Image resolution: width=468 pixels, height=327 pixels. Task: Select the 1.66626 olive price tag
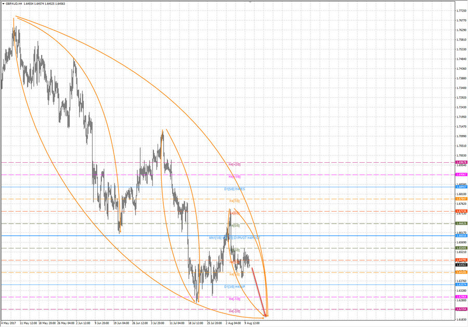(x=461, y=223)
